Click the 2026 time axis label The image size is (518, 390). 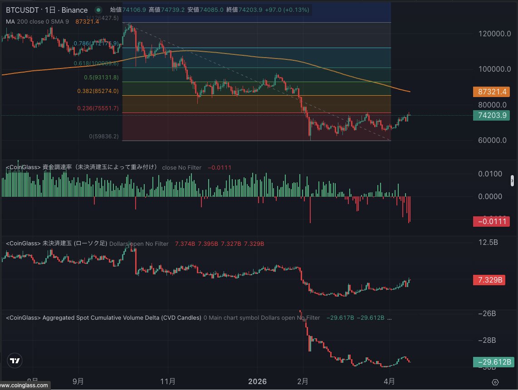pyautogui.click(x=257, y=381)
